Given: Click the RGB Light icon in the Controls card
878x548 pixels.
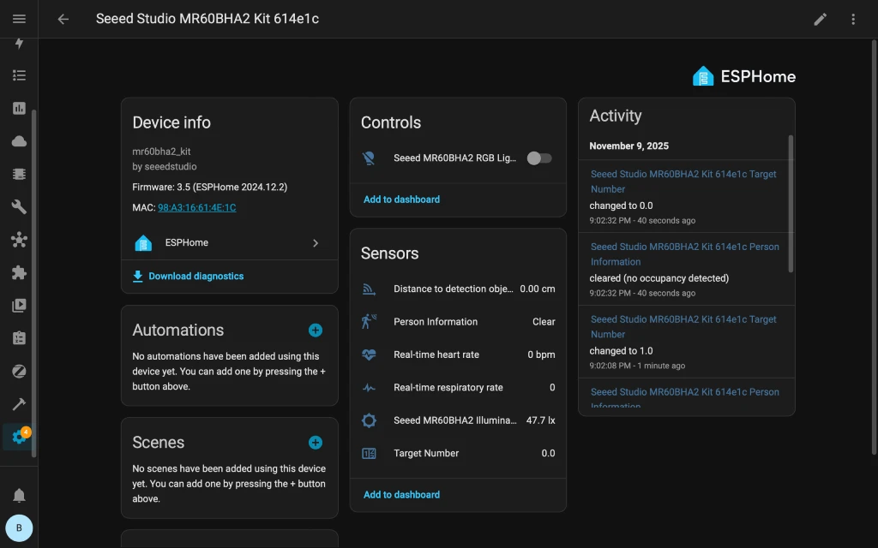Looking at the screenshot, I should [369, 158].
